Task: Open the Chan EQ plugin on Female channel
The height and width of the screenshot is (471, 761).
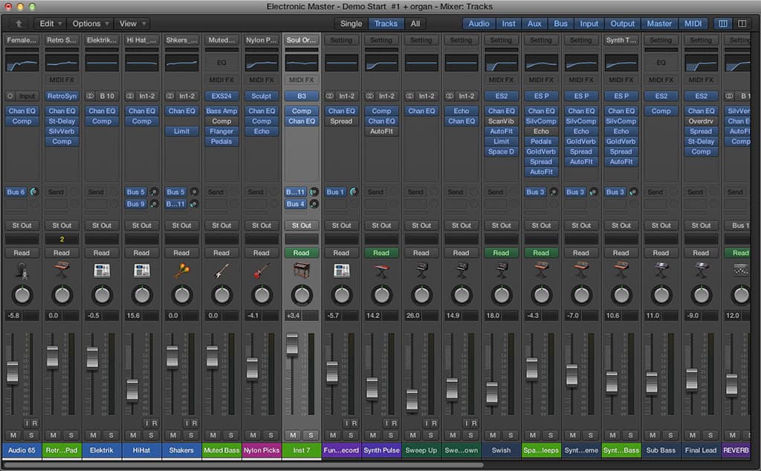Action: coord(22,111)
